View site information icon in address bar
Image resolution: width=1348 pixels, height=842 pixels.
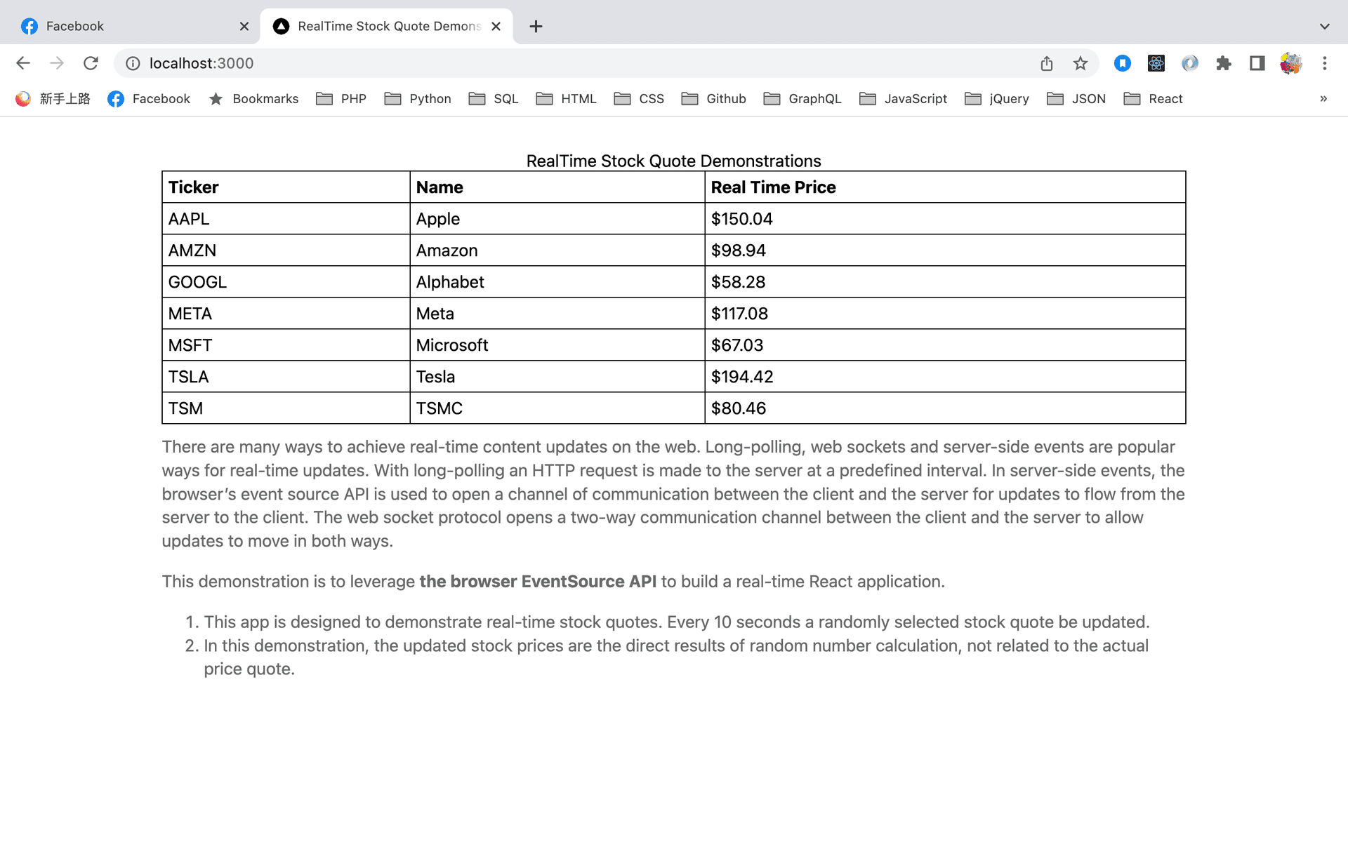[x=133, y=63]
